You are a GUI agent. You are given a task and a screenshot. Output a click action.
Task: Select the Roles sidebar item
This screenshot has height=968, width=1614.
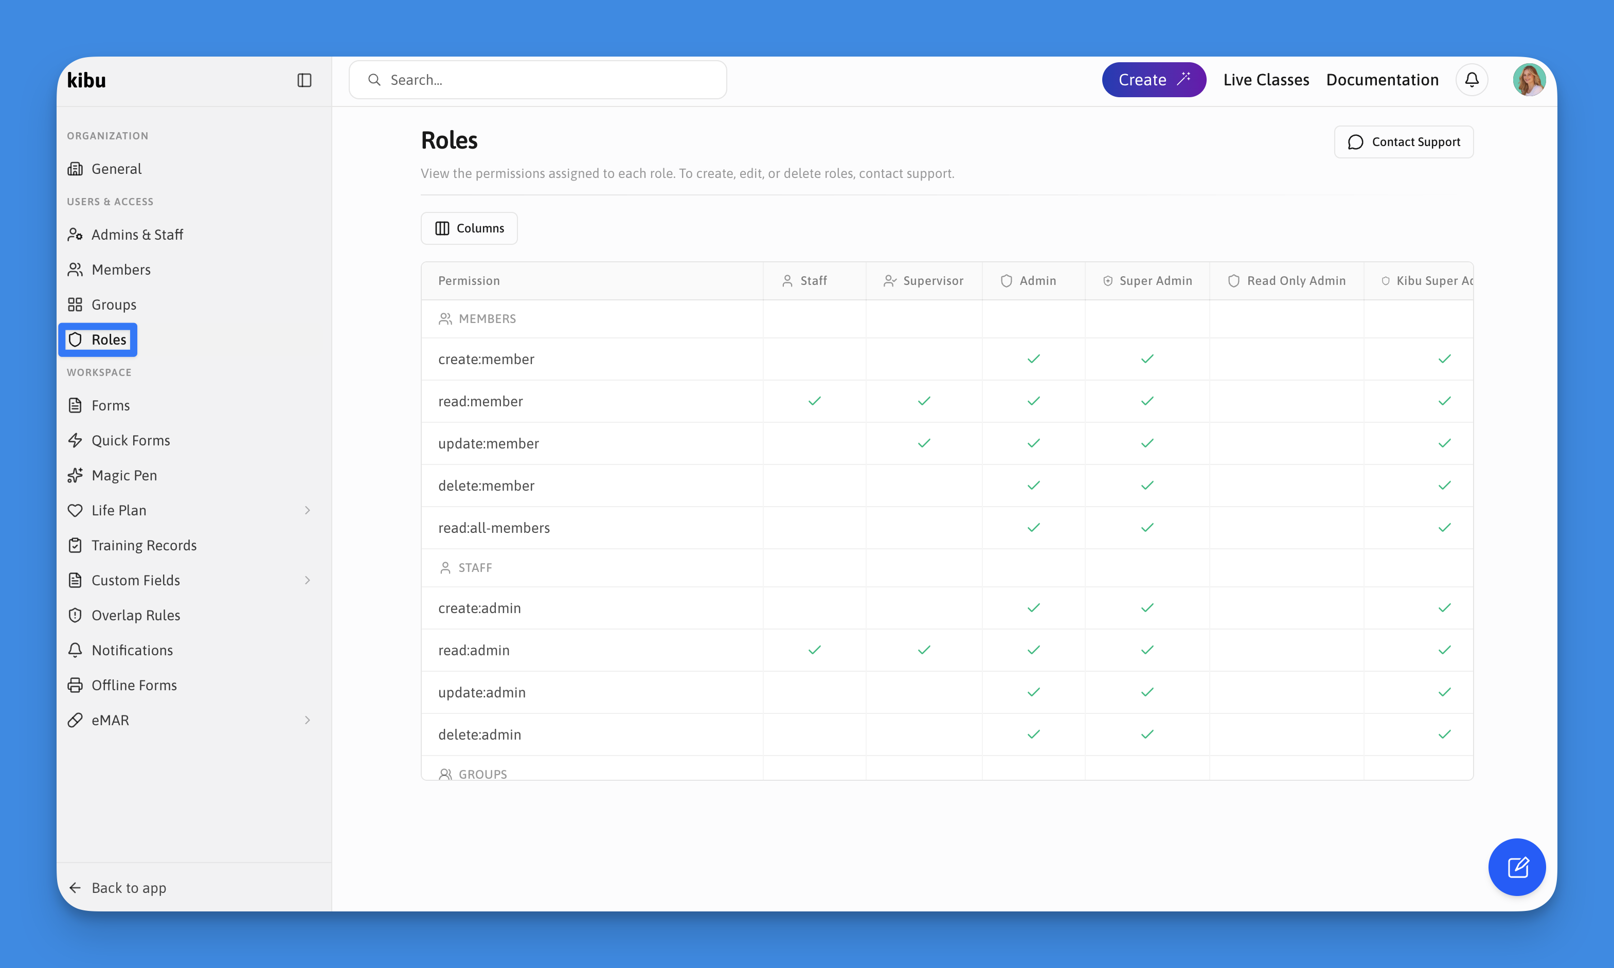point(98,340)
